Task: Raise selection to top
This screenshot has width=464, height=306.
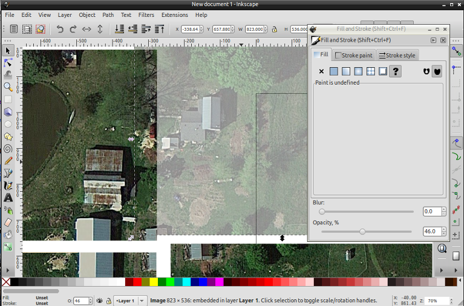Action: tap(160, 29)
